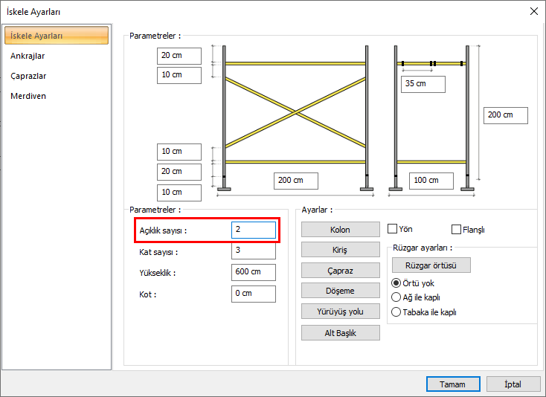Click the Yürüyüş yolu button
Viewport: 546px width, 397px height.
pyautogui.click(x=340, y=312)
